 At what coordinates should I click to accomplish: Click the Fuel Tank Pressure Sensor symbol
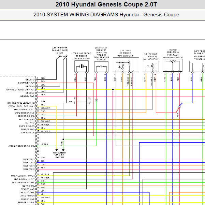tap(173, 65)
